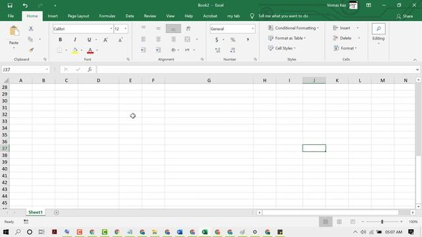The height and width of the screenshot is (237, 422).
Task: Align text left in cell
Action: 144,39
